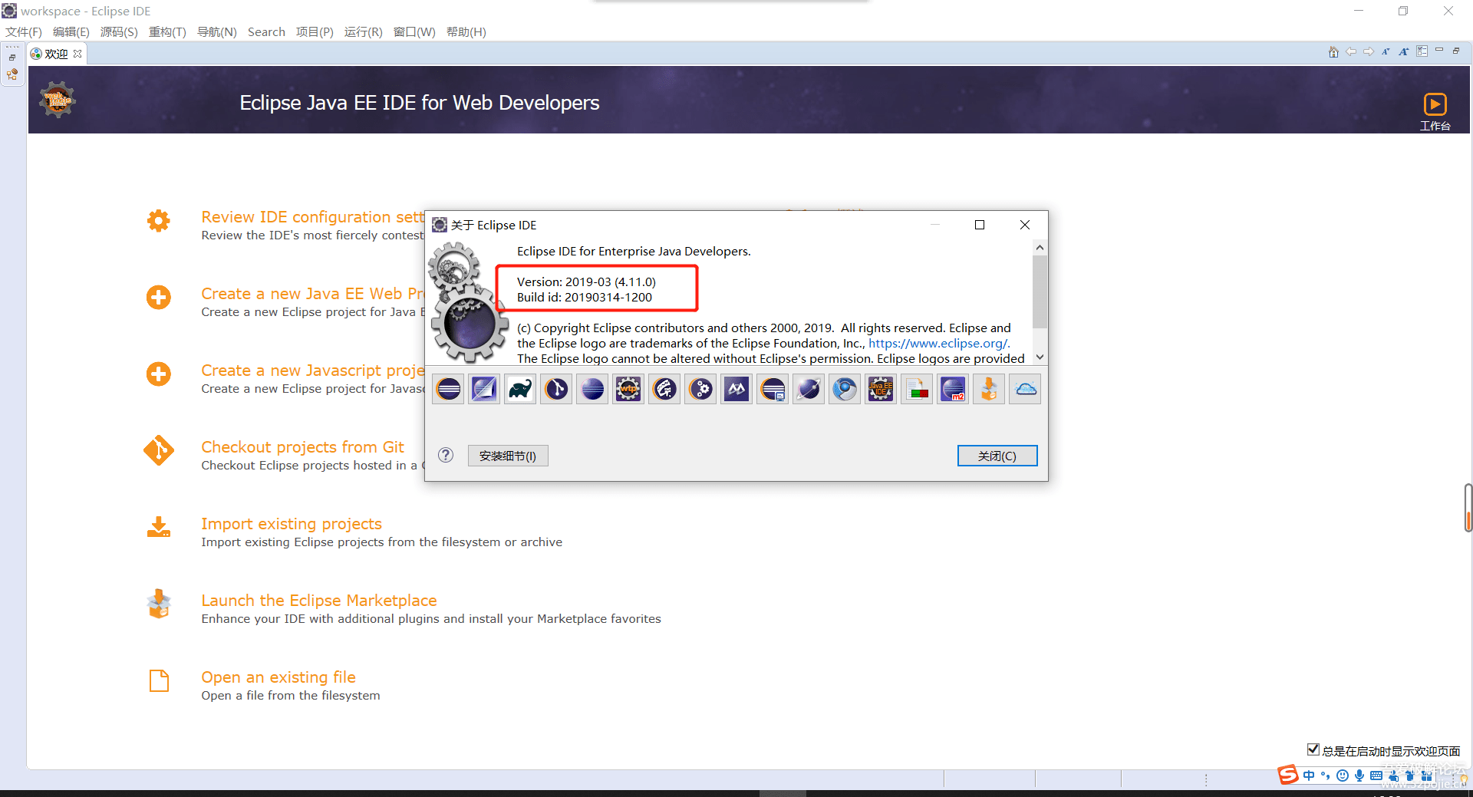Close the 欢迎 tab with its X
The image size is (1473, 797).
[77, 54]
